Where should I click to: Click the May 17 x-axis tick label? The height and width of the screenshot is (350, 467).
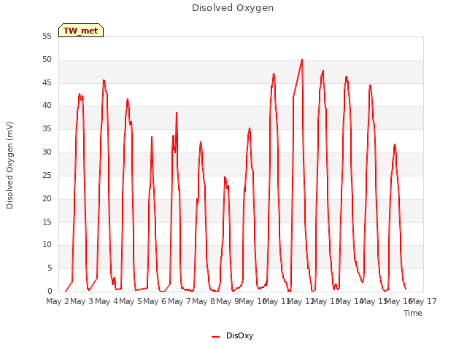(x=423, y=301)
